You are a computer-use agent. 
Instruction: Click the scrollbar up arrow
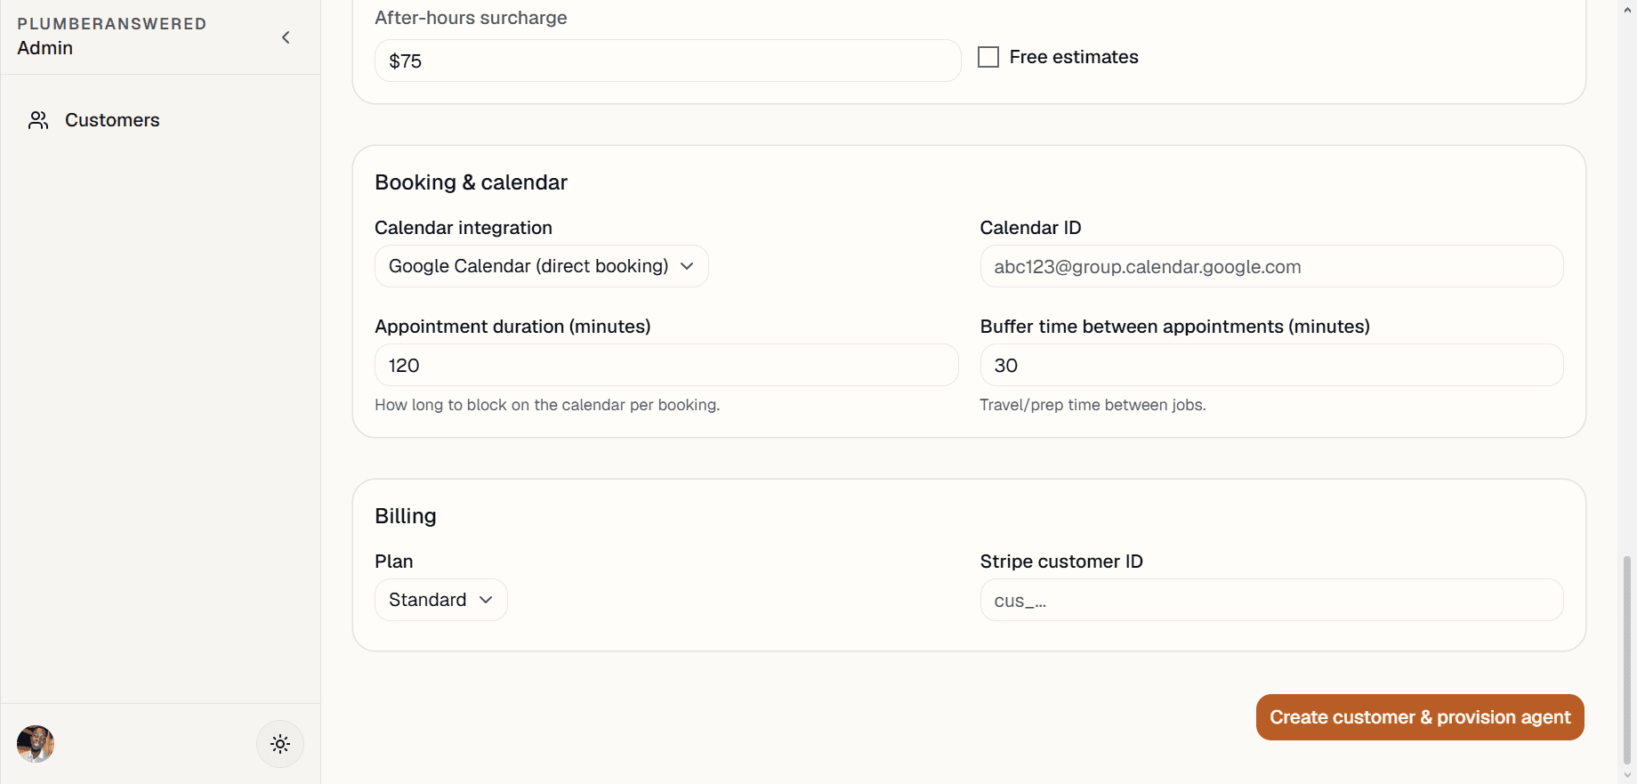click(x=1627, y=8)
